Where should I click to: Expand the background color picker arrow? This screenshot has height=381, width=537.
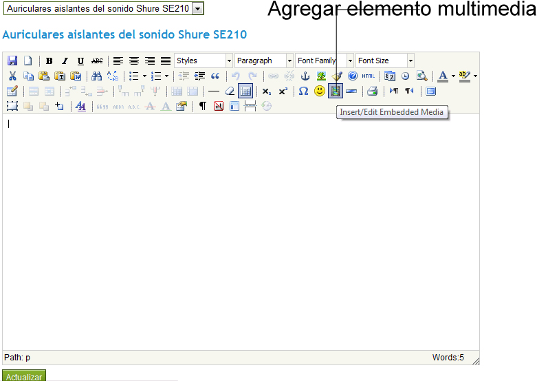475,76
